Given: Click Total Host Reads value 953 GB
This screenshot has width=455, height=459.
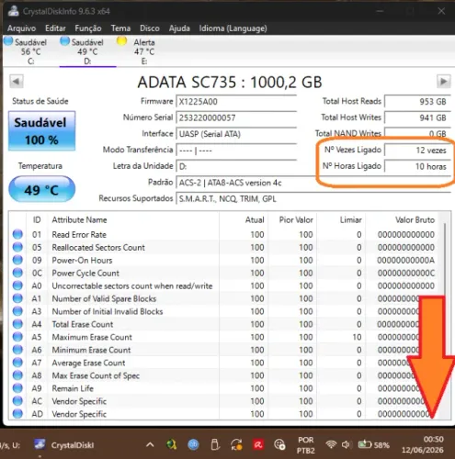Looking at the screenshot, I should (417, 102).
